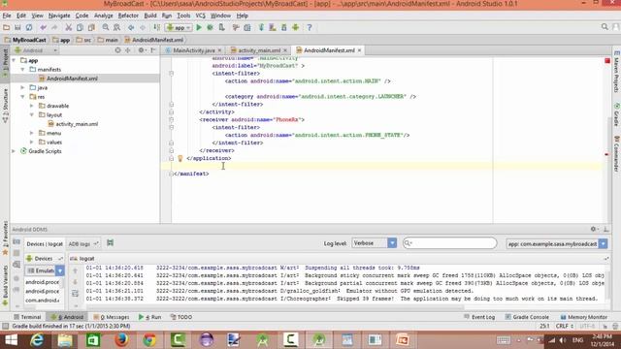The image size is (621, 349).
Task: Click the Sync Gradle files icon
Action: click(261, 27)
